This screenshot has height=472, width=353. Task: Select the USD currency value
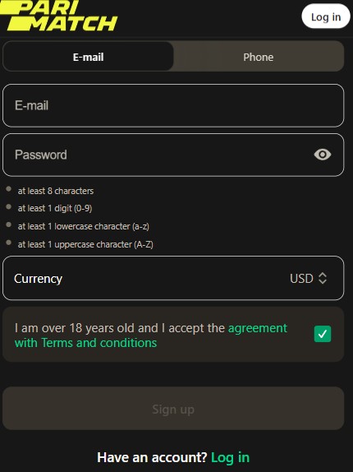tap(301, 279)
